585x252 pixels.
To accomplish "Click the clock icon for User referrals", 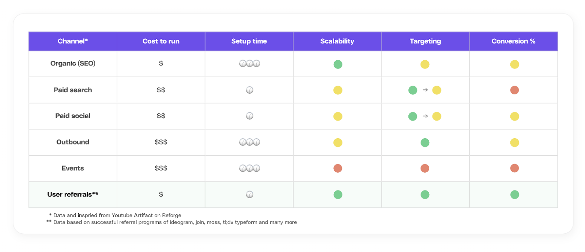I will point(249,195).
